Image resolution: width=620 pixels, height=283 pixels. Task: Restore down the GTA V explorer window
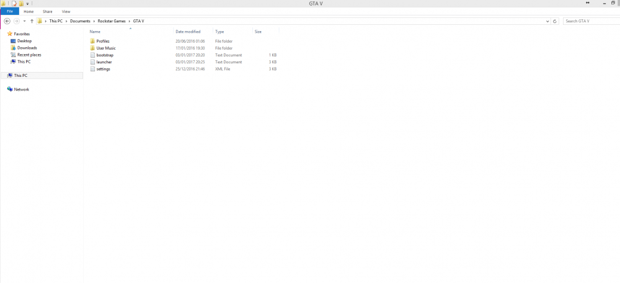(613, 2)
